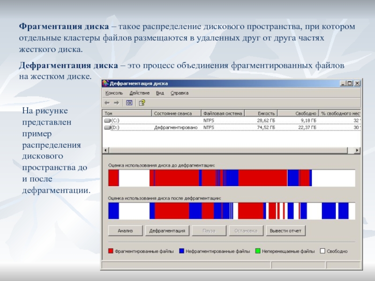
Task: Minimize the Дефрагментация диска window
Action: [x=343, y=83]
